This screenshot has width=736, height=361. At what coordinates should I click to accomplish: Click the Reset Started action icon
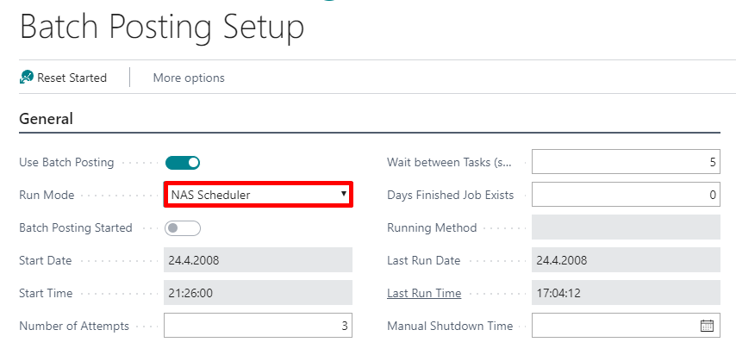(x=27, y=78)
